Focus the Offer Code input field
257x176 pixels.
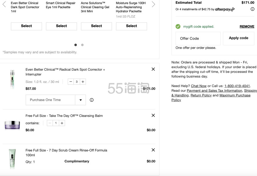[198, 38]
